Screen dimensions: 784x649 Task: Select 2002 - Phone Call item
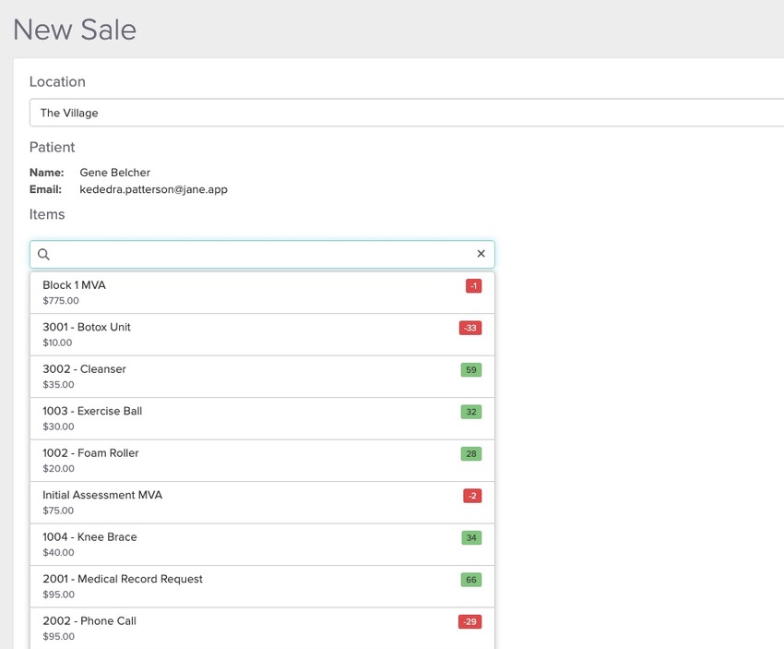[x=262, y=629]
